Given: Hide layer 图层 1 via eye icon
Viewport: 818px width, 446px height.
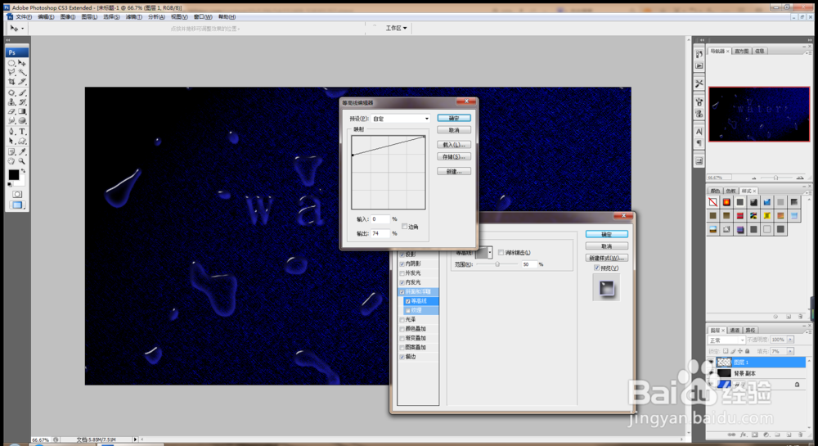Looking at the screenshot, I should [x=711, y=362].
